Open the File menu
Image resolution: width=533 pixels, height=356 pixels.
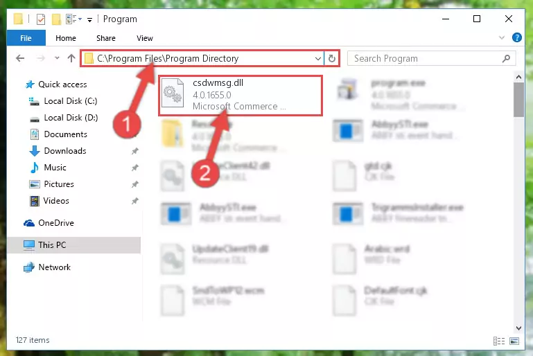[x=26, y=37]
